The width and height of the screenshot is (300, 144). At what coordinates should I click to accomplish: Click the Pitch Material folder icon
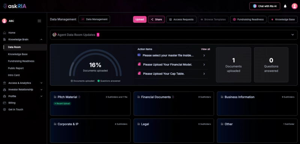click(55, 97)
